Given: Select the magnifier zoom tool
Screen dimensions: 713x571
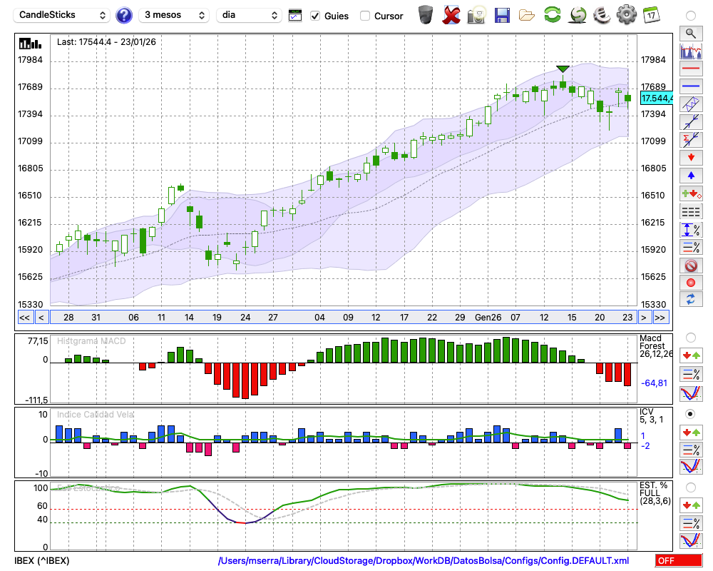Looking at the screenshot, I should [x=691, y=34].
